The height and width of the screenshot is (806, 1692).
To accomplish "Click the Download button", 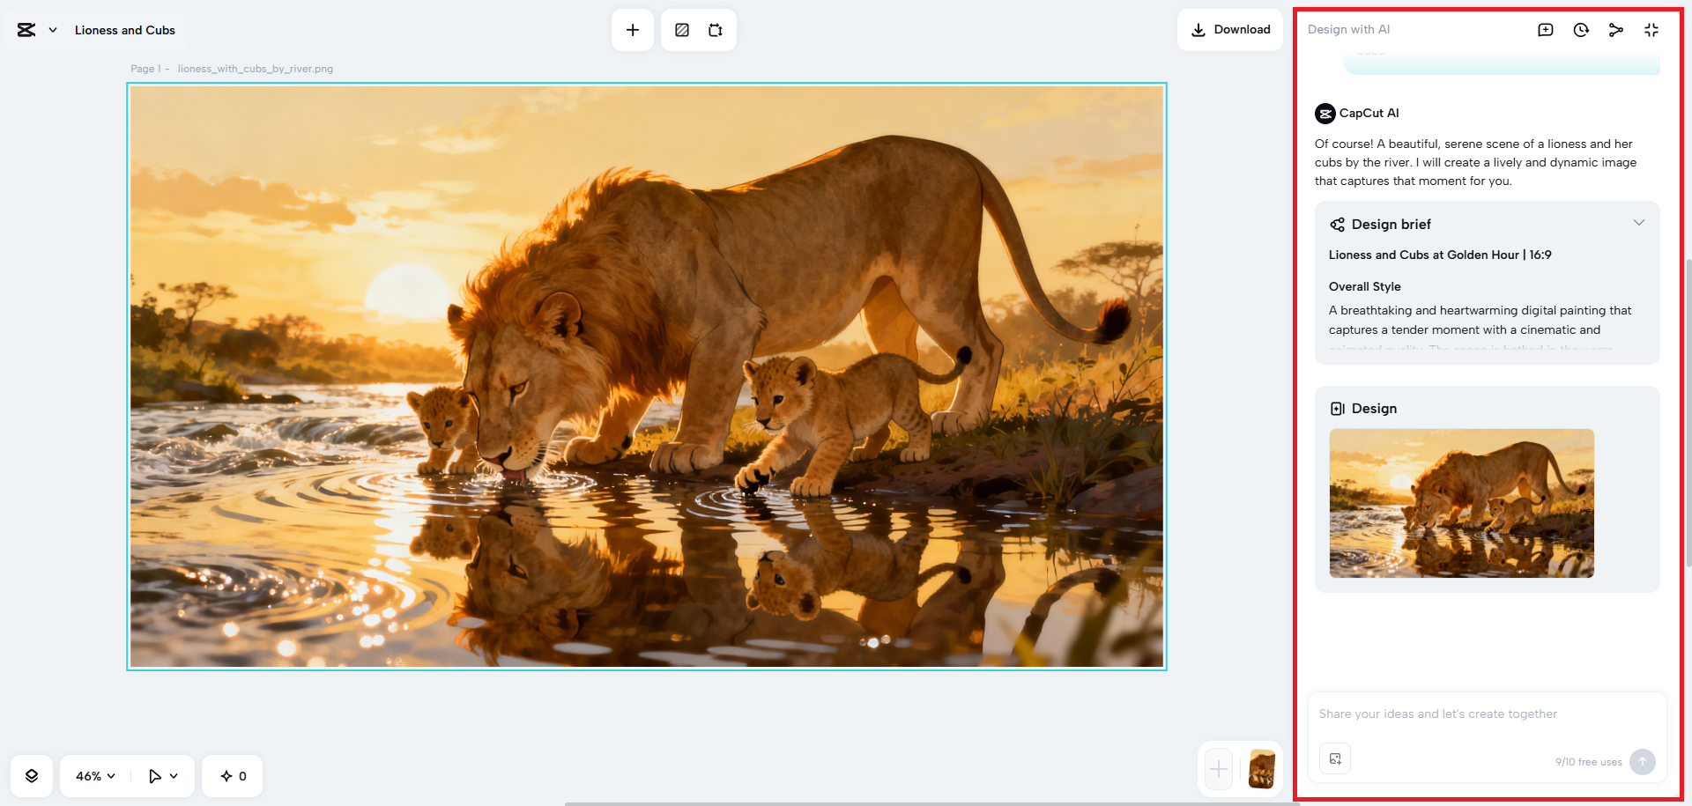I will pyautogui.click(x=1230, y=30).
